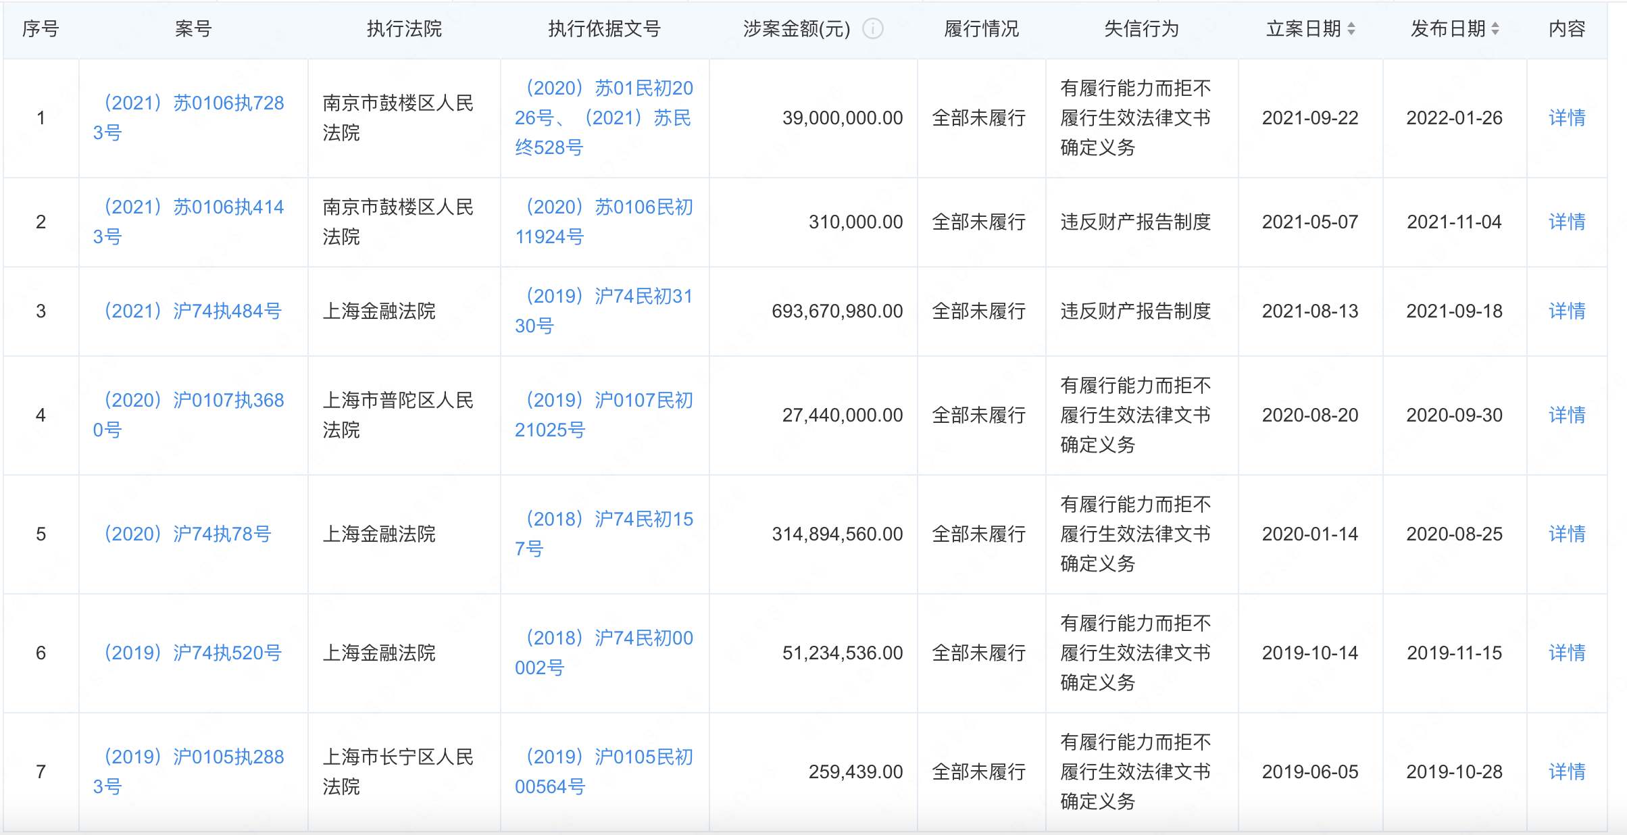Select filing date 2019-06-05
Screen dimensions: 1627x835
[1310, 771]
